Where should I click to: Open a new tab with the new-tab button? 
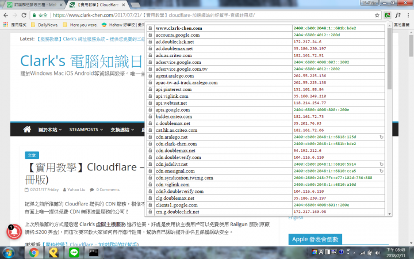(135, 5)
